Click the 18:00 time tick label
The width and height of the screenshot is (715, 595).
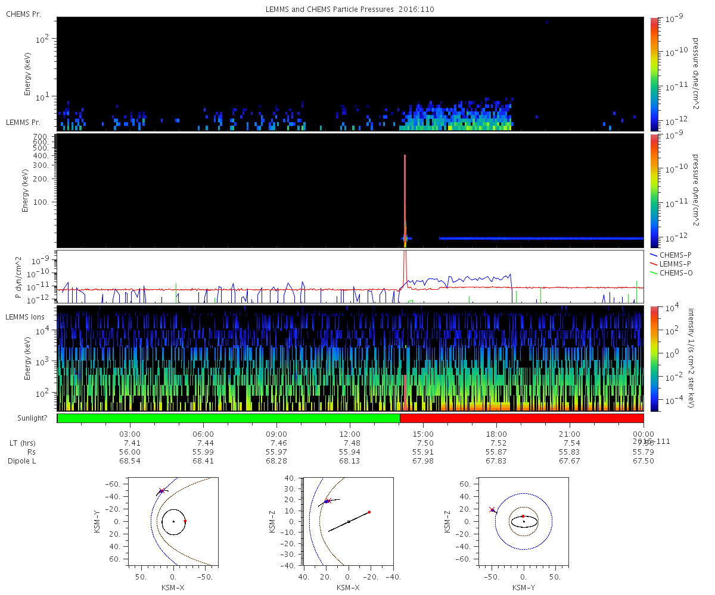[x=496, y=434]
